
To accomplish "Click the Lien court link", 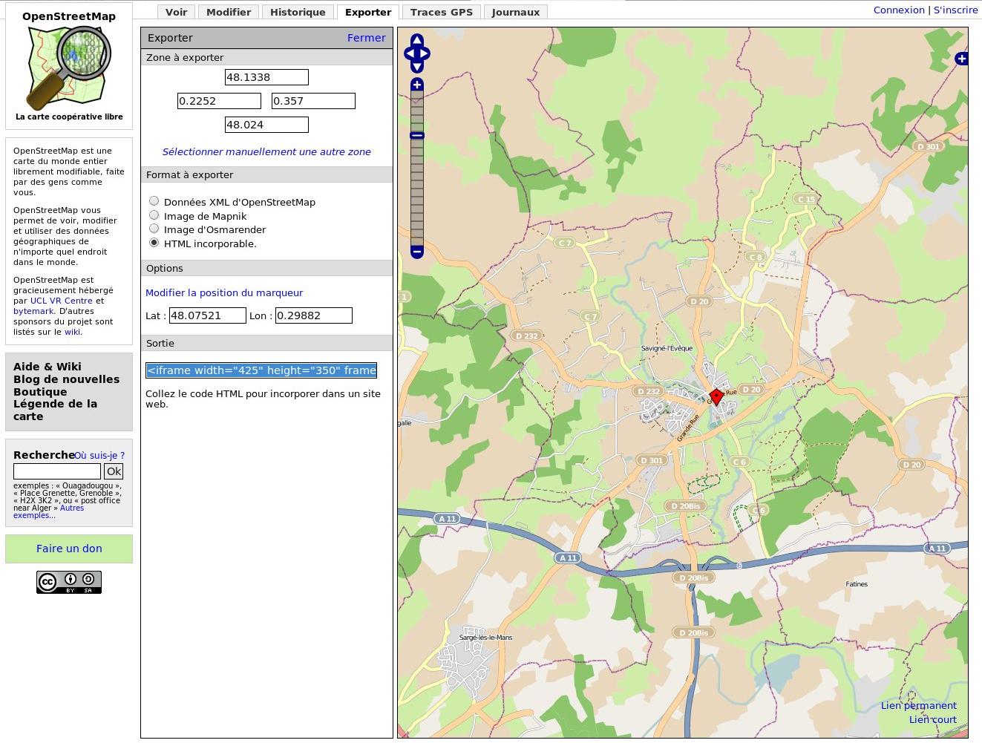I will click(x=933, y=719).
